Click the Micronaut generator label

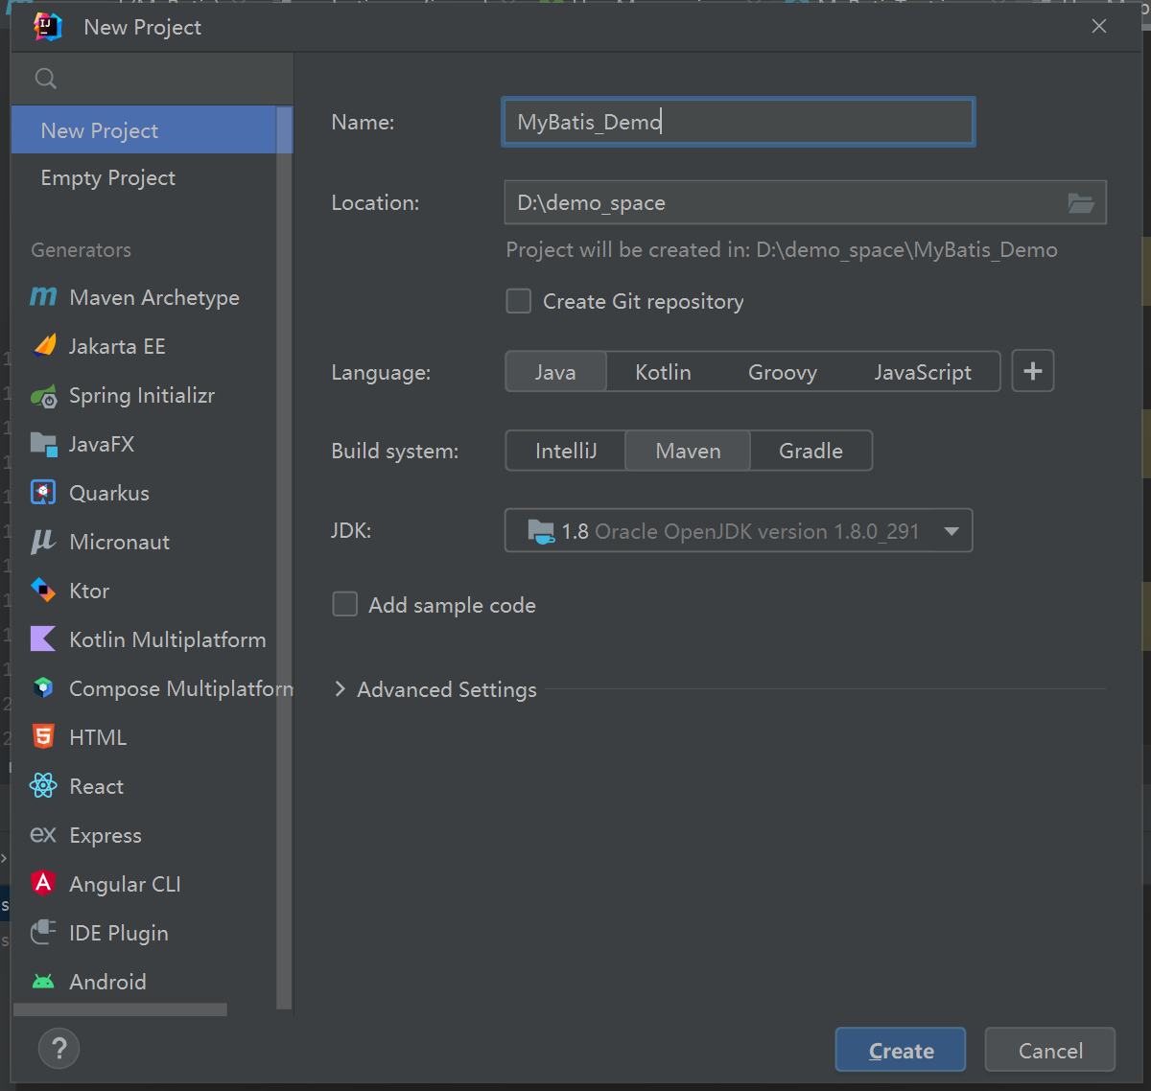point(120,542)
